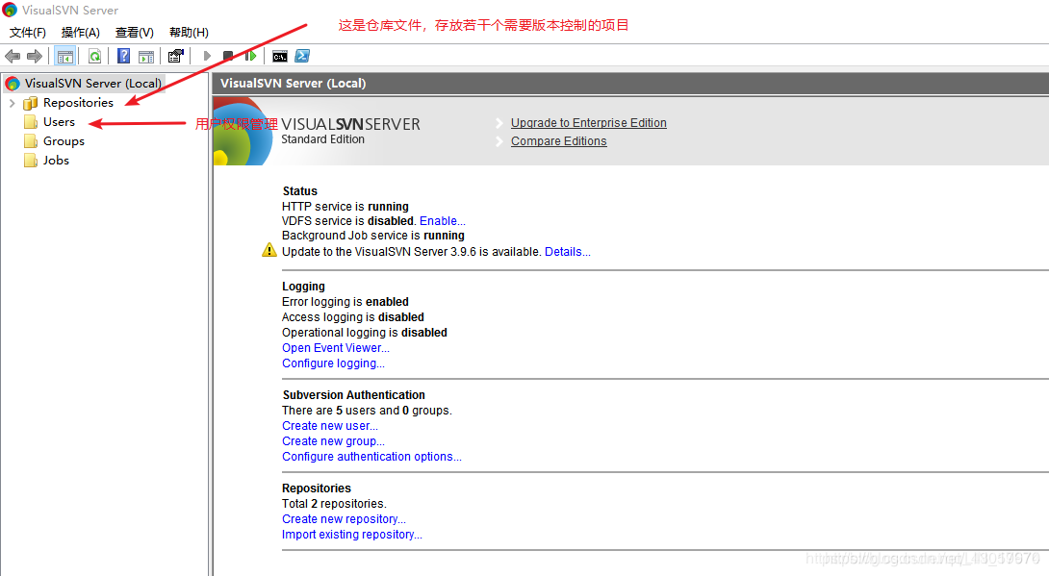Screen dimensions: 1049x576
Task: Open the 帮助(H) menu
Action: tap(189, 32)
